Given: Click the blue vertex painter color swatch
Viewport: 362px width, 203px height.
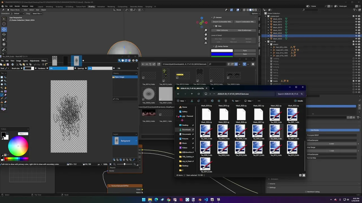Looking at the screenshot, I should point(222,54).
